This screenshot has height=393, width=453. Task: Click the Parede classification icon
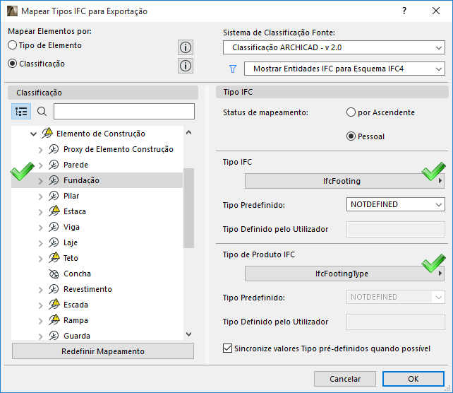coord(54,165)
